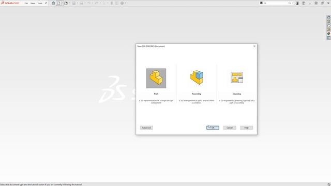The image size is (331, 186).
Task: Click the status bar icon at bottom right
Action: [x=329, y=184]
